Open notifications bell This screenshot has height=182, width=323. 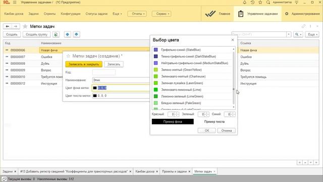tap(244, 2)
